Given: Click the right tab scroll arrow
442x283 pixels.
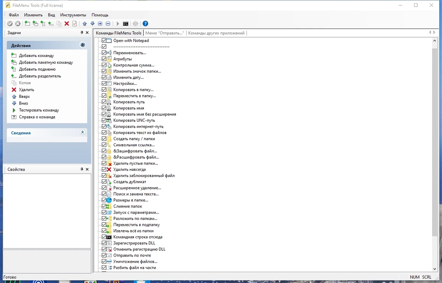Looking at the screenshot, I should coord(434,32).
